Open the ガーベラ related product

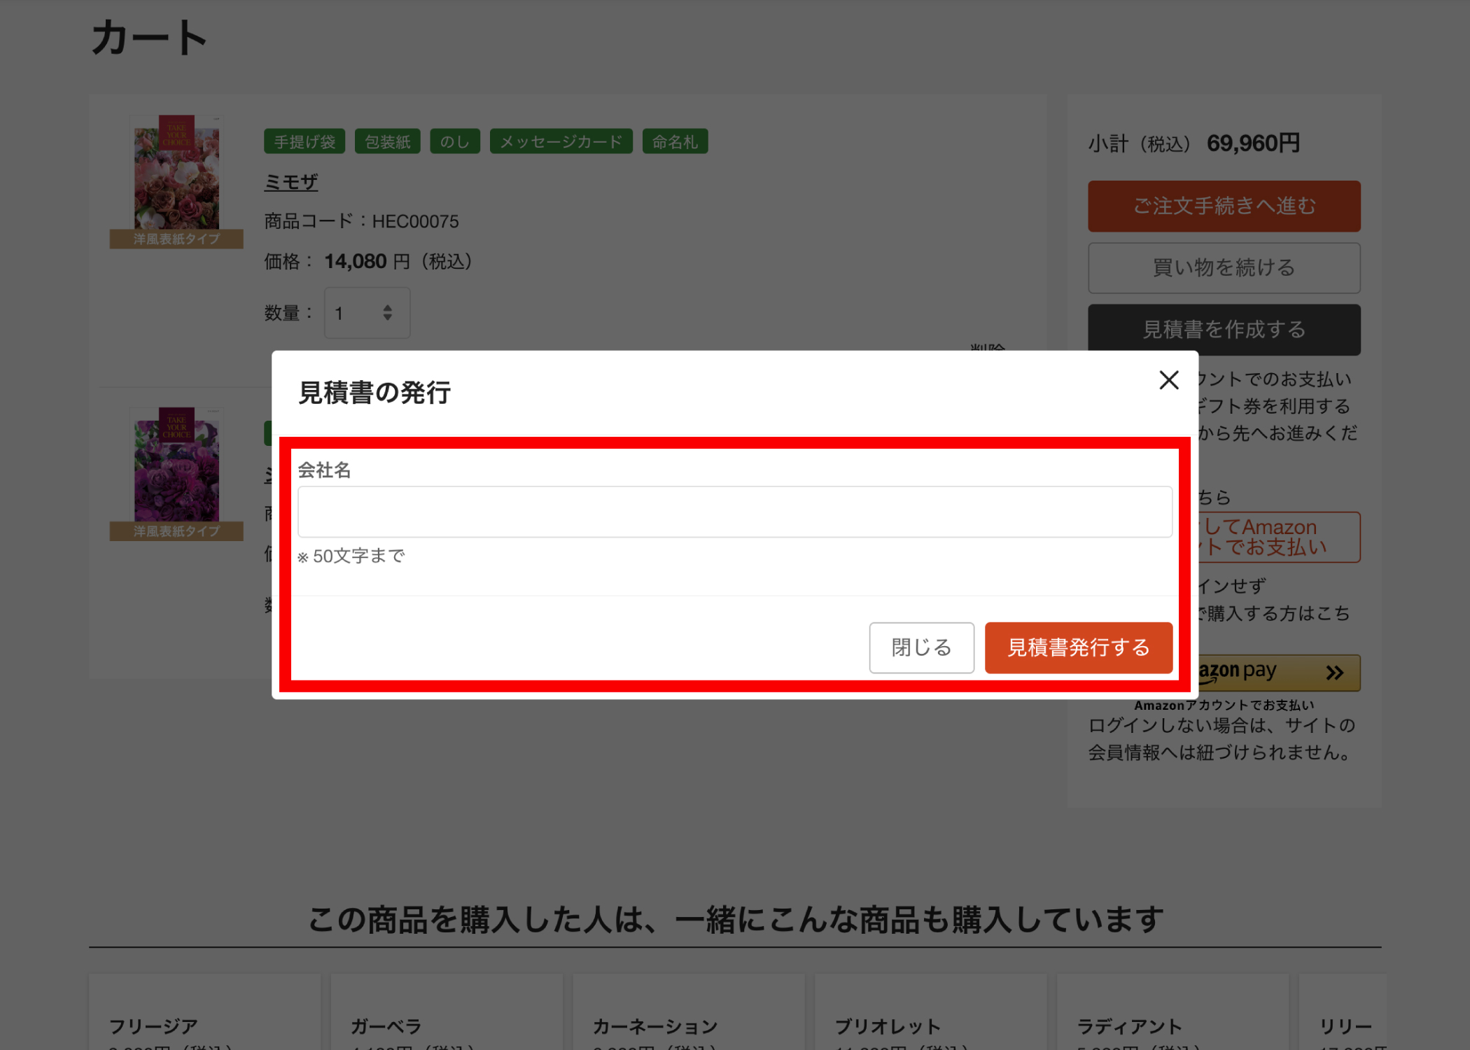pos(385,1025)
